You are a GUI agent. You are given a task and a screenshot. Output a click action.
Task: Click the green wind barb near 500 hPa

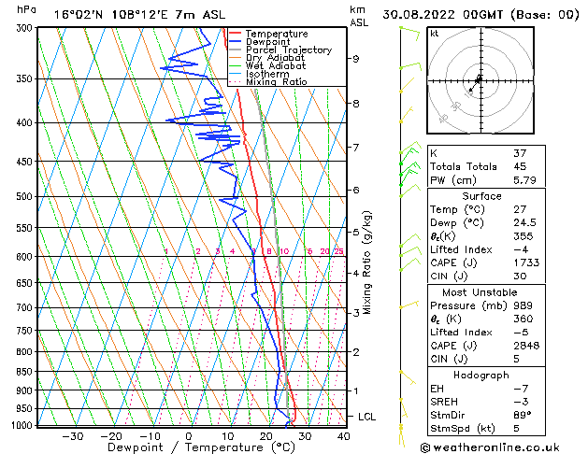click(x=409, y=191)
